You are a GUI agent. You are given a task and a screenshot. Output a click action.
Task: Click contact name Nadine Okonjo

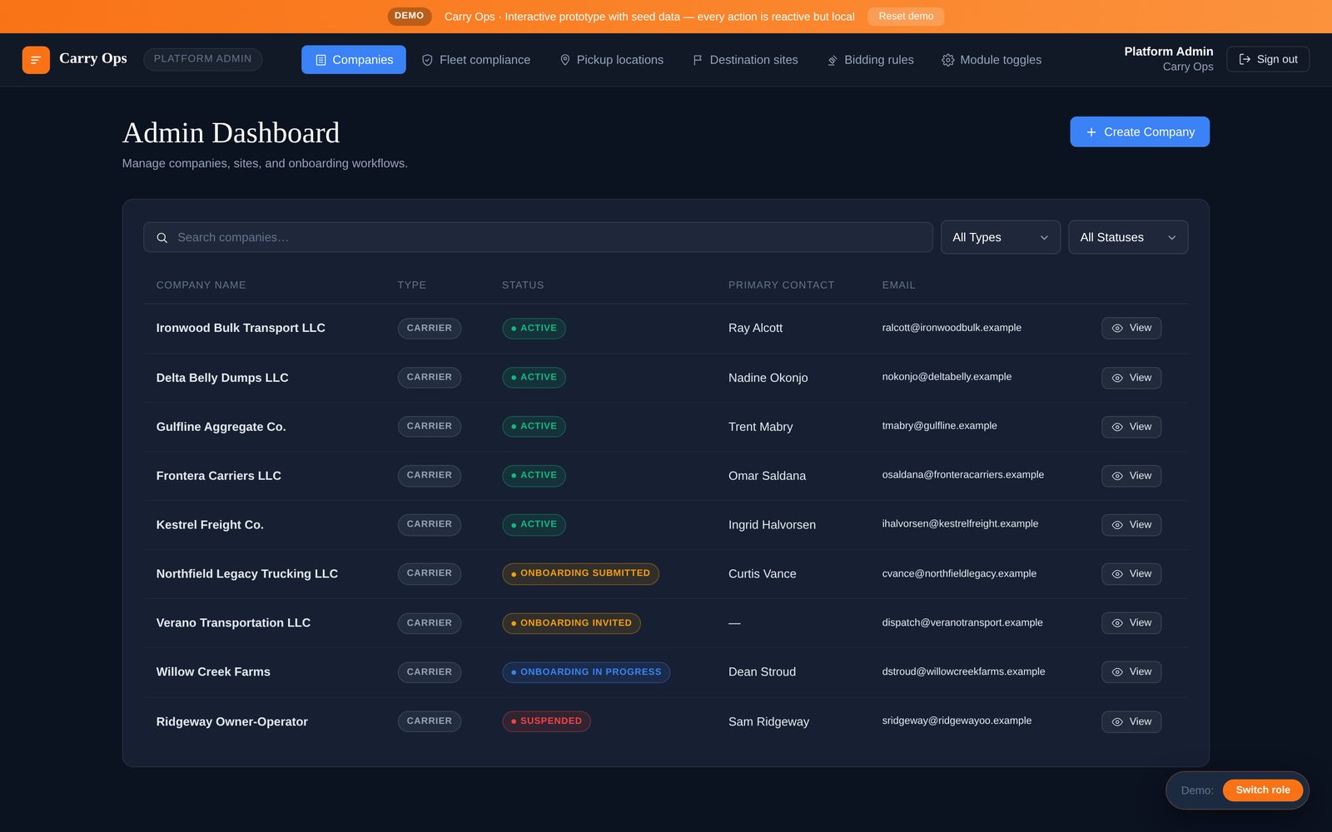click(768, 378)
